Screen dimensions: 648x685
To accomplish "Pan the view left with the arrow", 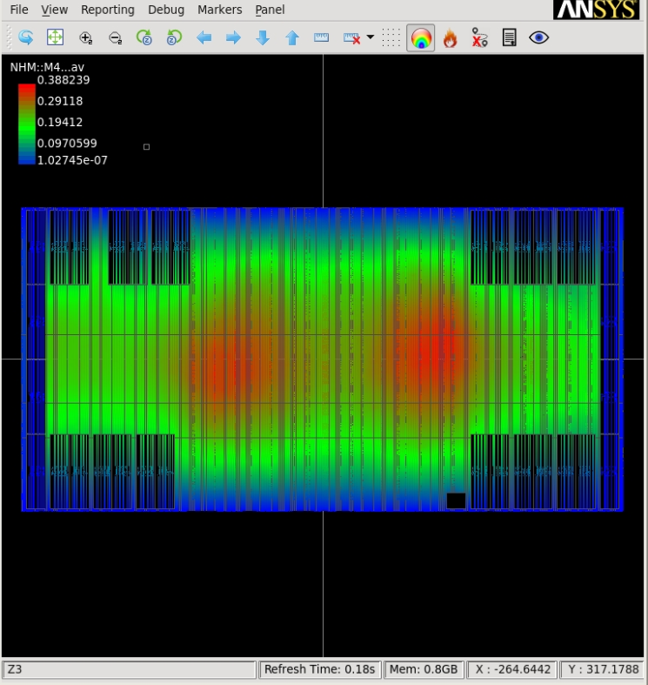I will [x=204, y=37].
